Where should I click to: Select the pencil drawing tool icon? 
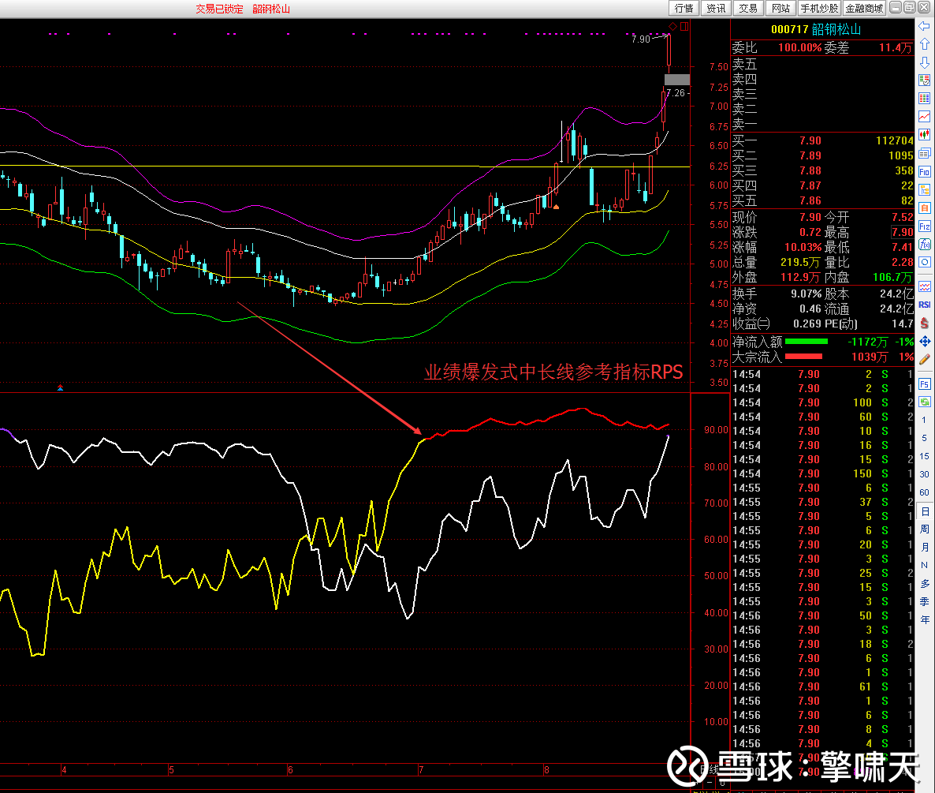tap(924, 359)
